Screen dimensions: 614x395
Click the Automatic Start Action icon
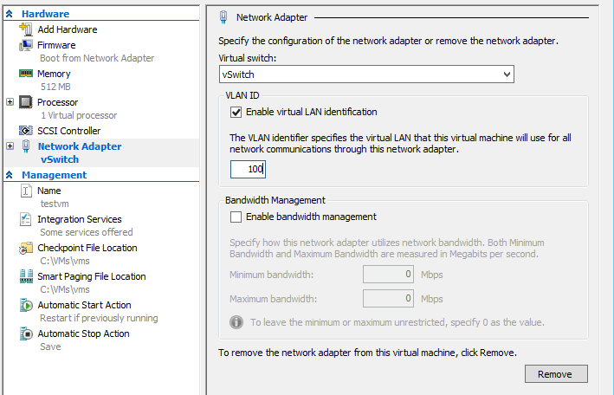[26, 305]
